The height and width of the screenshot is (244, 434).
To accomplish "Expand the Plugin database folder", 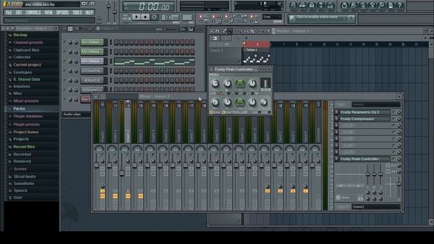I will point(28,117).
